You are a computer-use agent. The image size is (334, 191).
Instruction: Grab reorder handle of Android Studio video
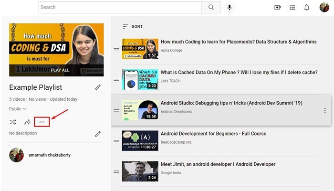click(x=116, y=110)
